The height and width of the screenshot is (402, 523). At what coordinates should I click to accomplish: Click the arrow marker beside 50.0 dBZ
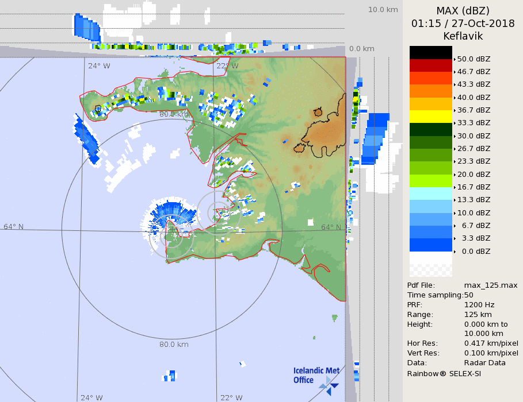[x=455, y=59]
